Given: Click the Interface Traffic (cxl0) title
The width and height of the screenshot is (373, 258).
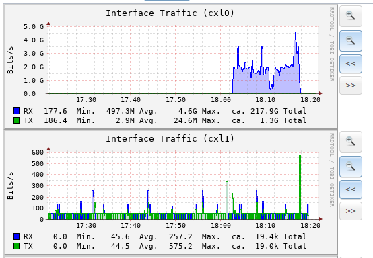Looking at the screenshot, I should point(170,13).
